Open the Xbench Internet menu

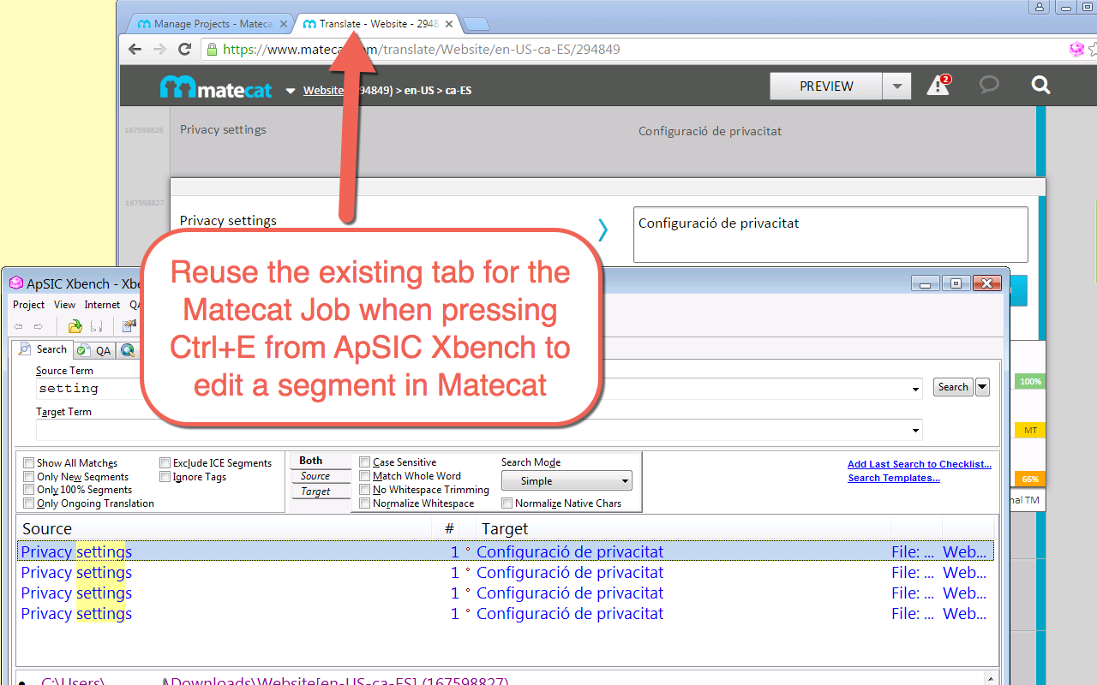coord(103,305)
